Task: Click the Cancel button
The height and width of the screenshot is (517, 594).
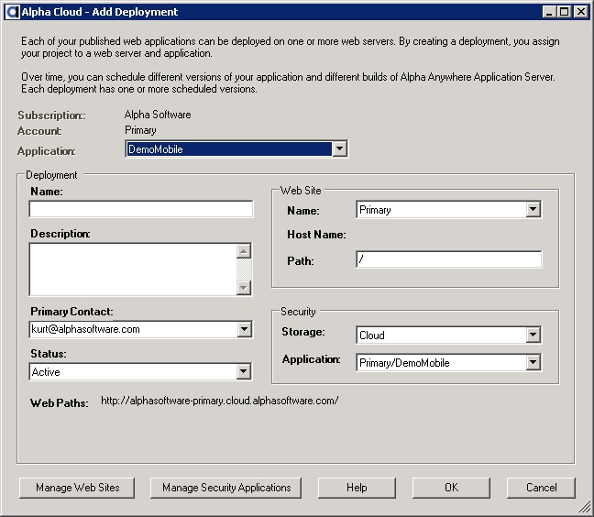Action: [542, 488]
